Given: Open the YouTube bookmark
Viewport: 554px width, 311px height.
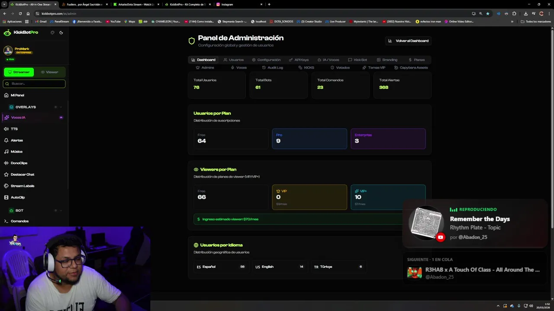Looking at the screenshot, I should tap(113, 21).
